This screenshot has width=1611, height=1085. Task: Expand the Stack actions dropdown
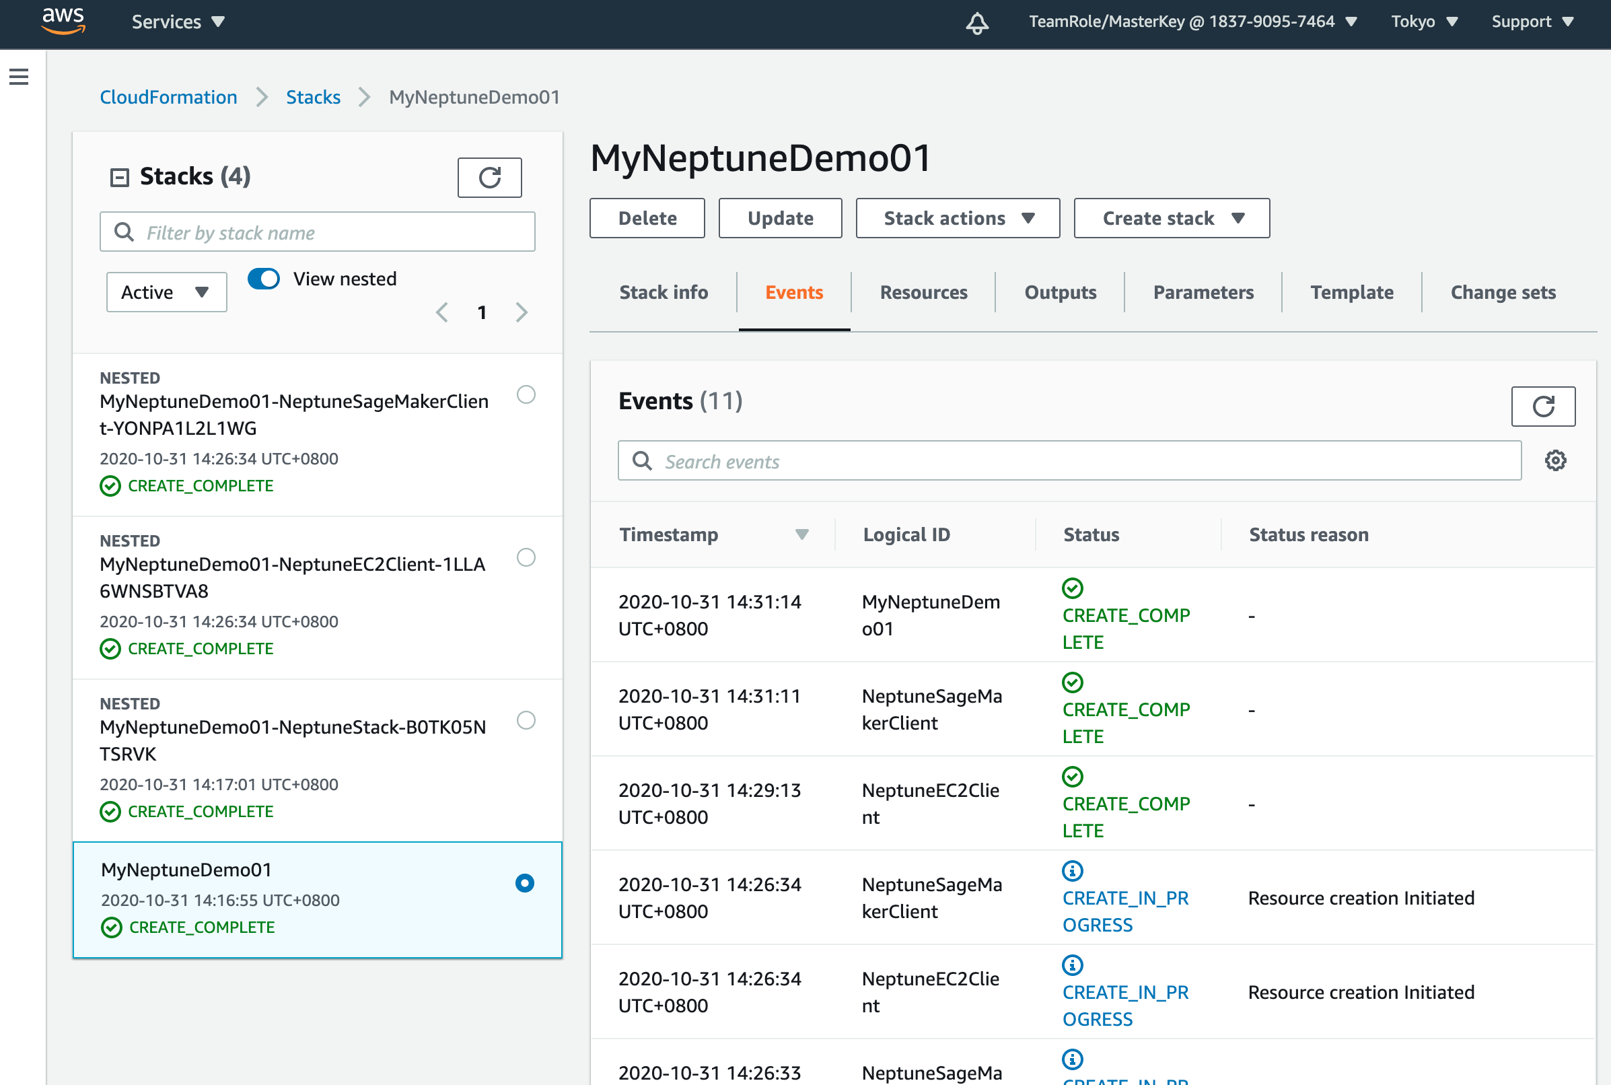tap(958, 219)
